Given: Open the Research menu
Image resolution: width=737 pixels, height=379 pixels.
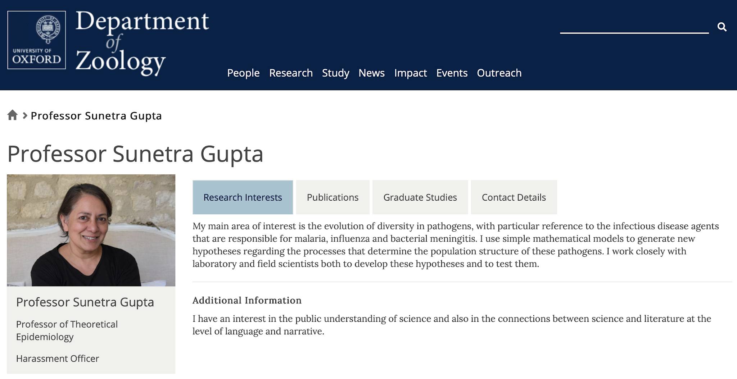Looking at the screenshot, I should (291, 73).
